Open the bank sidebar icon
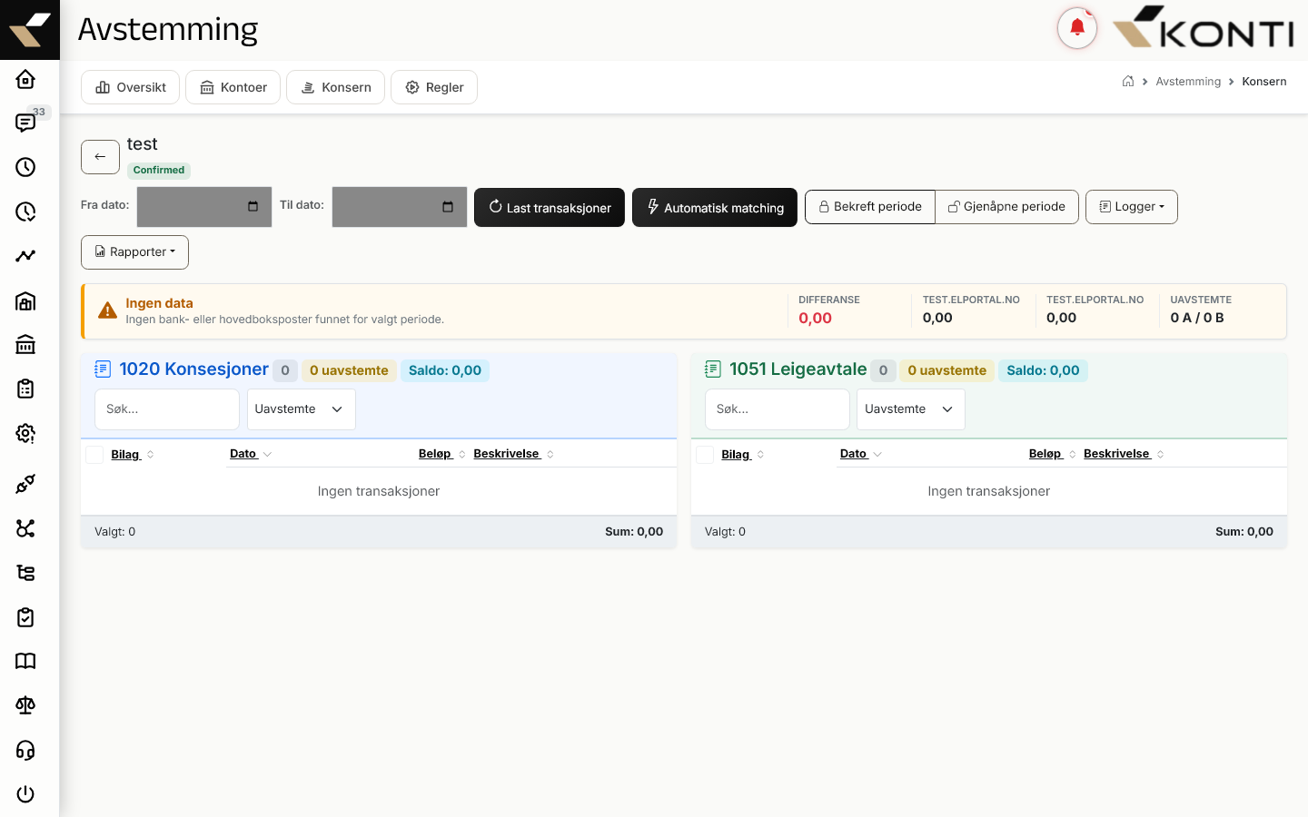The height and width of the screenshot is (817, 1308). click(25, 344)
